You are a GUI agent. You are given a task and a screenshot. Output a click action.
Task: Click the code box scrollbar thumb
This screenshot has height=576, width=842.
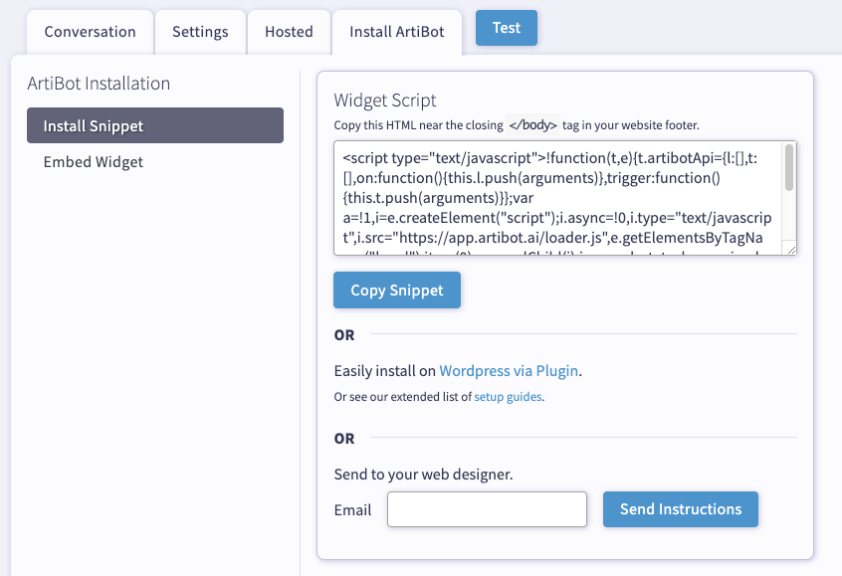click(789, 167)
